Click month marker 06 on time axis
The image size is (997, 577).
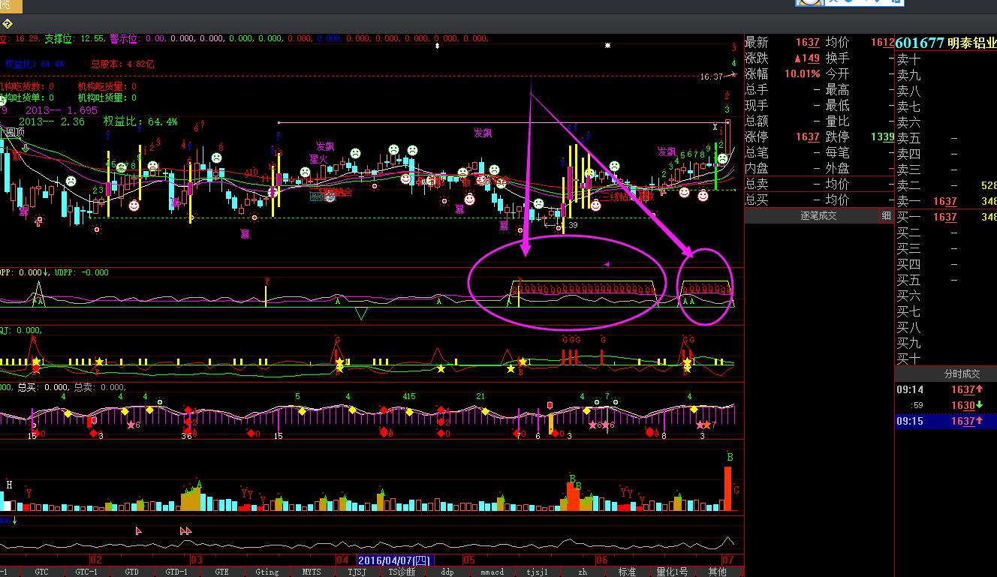pyautogui.click(x=601, y=560)
